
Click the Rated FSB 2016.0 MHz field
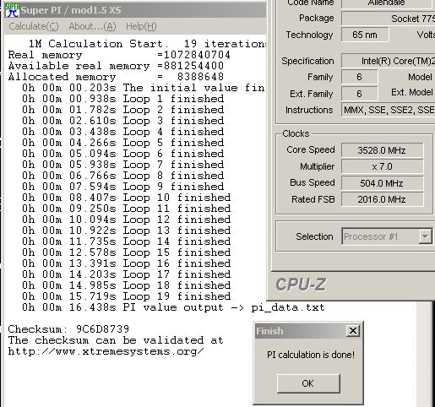[382, 199]
